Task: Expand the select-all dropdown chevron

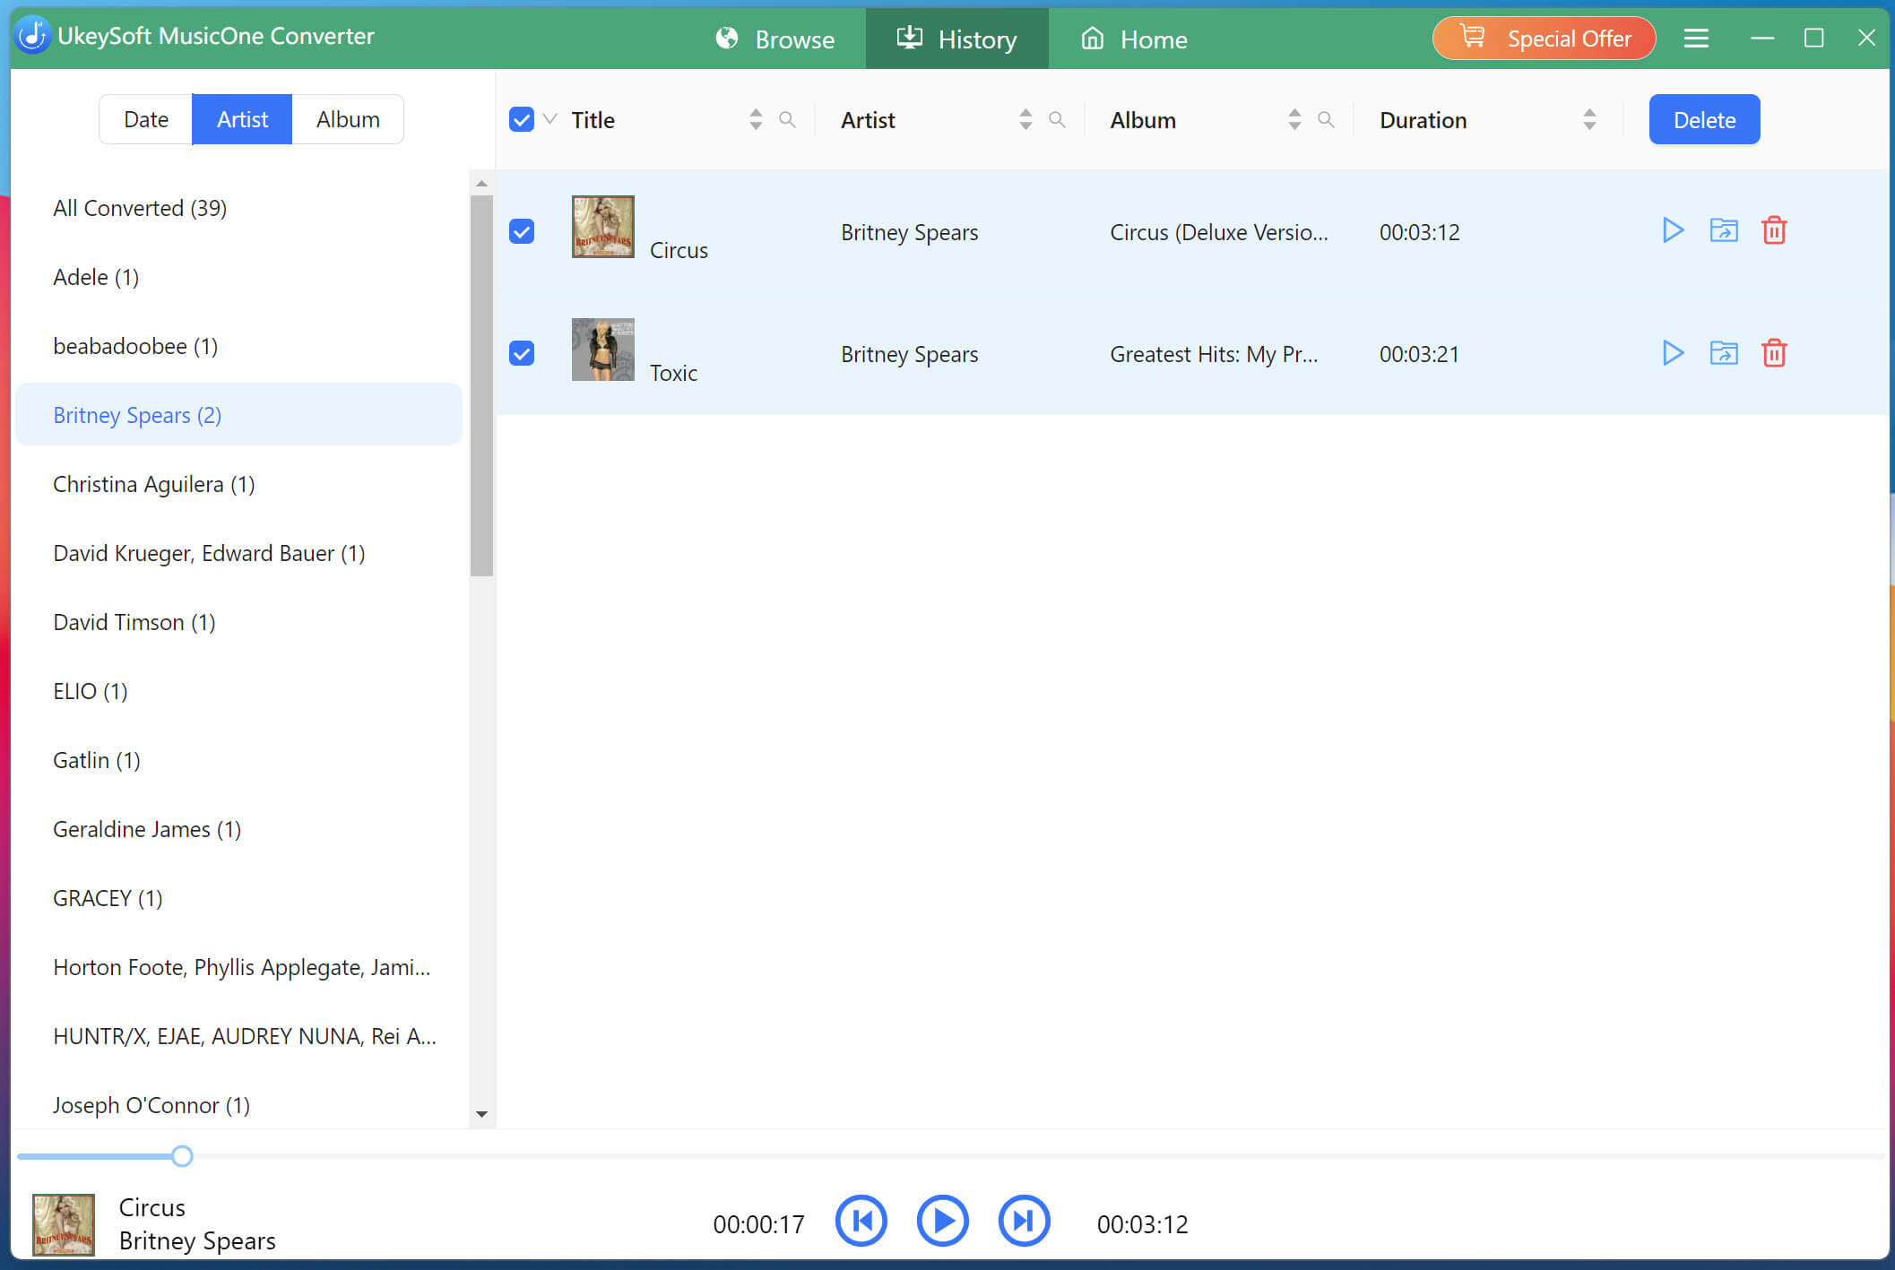Action: tap(550, 119)
